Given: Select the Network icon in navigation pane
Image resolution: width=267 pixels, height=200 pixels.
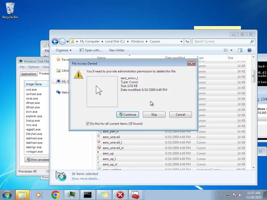Looking at the screenshot, I should point(58,92).
